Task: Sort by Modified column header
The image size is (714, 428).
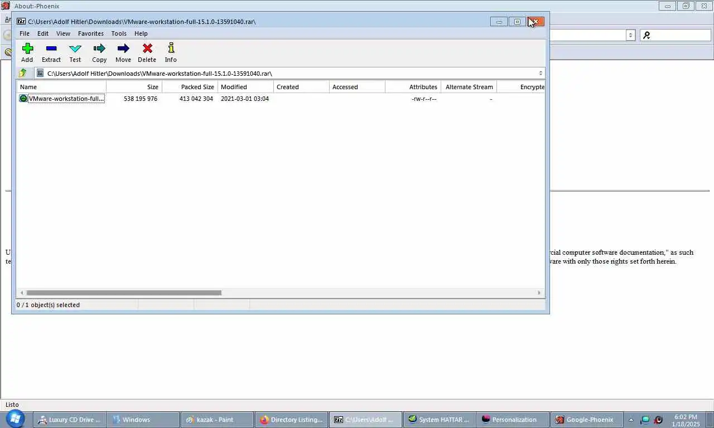Action: (245, 87)
